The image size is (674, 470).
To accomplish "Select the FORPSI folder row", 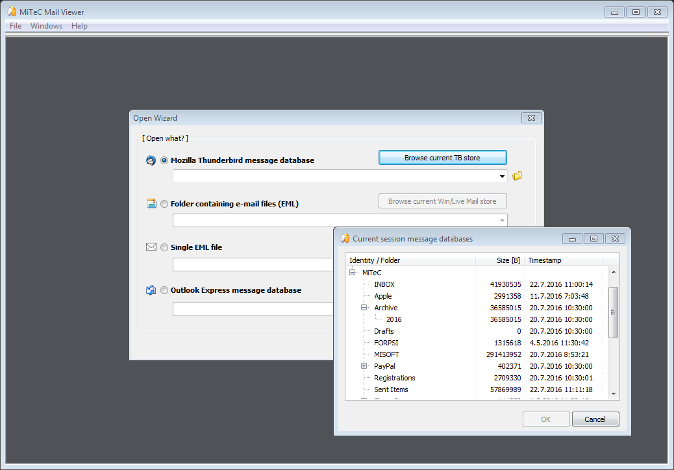I will coord(477,343).
